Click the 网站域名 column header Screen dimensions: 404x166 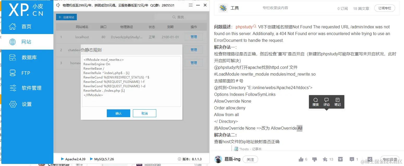click(x=82, y=27)
